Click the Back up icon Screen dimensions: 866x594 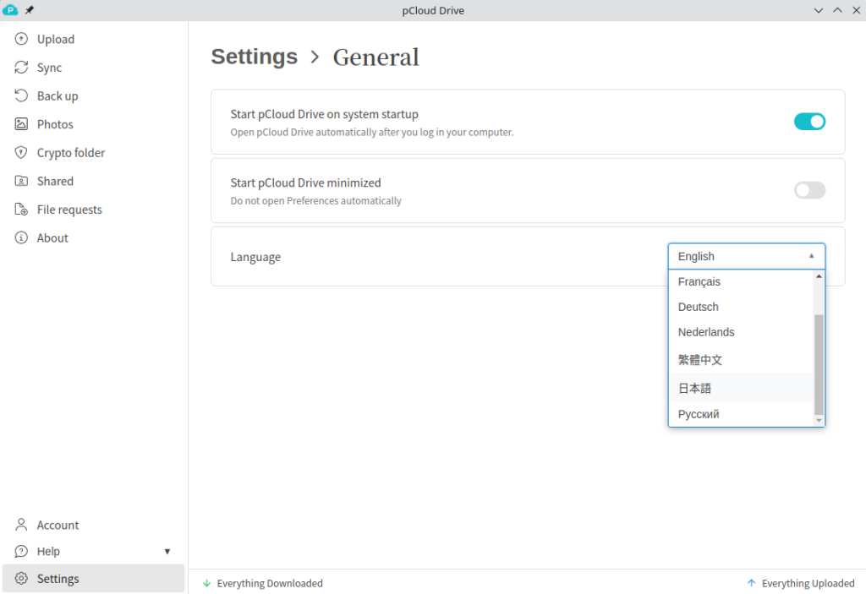[x=21, y=95]
